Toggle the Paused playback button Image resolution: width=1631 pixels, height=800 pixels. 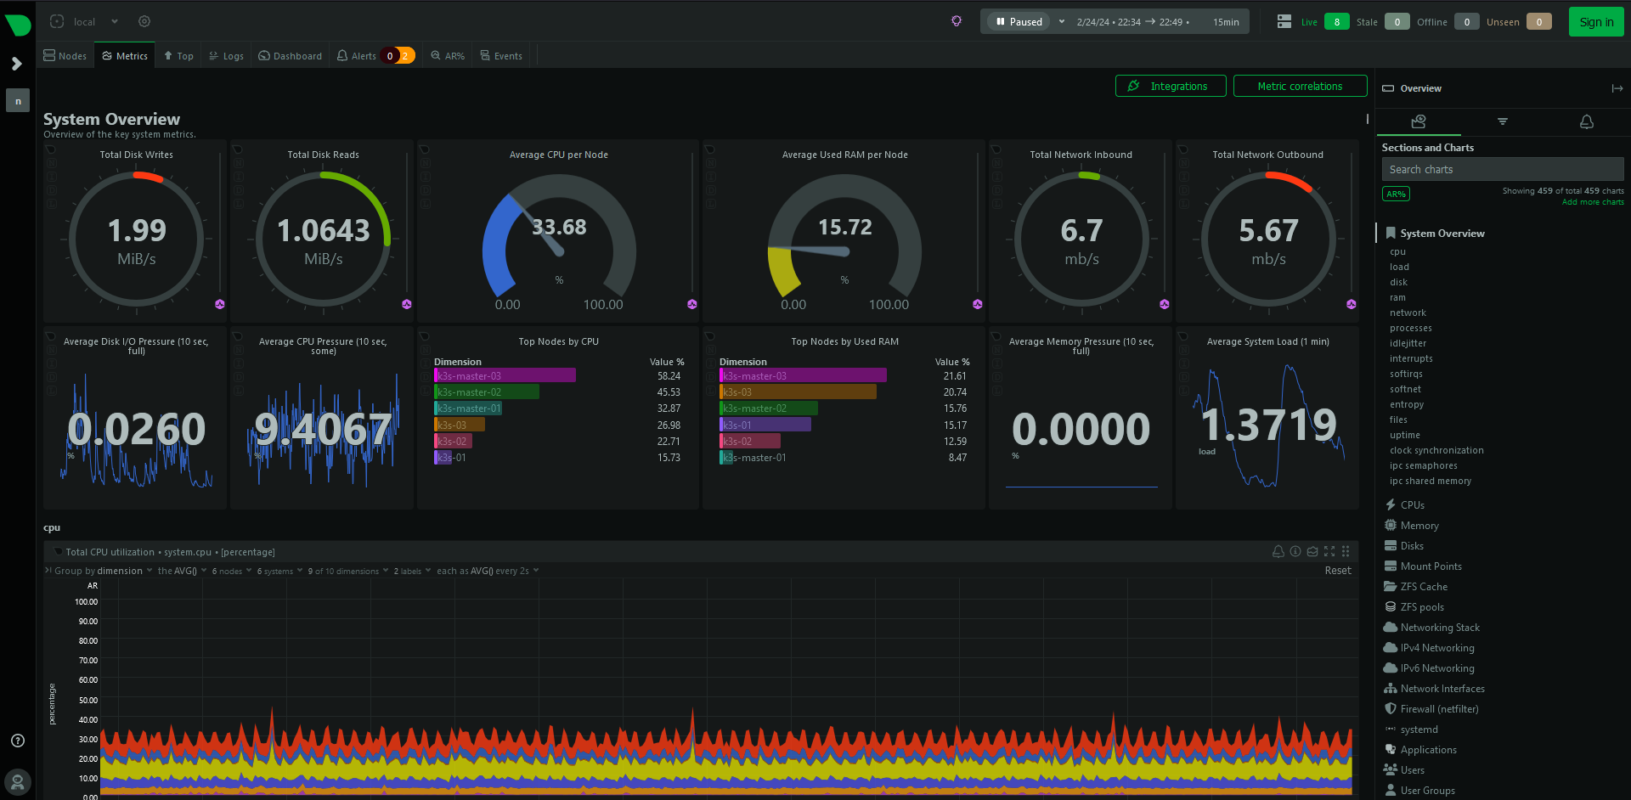point(1019,22)
